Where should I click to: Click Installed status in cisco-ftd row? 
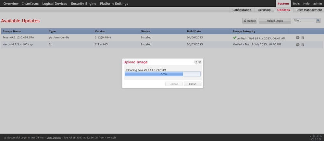pos(146,44)
